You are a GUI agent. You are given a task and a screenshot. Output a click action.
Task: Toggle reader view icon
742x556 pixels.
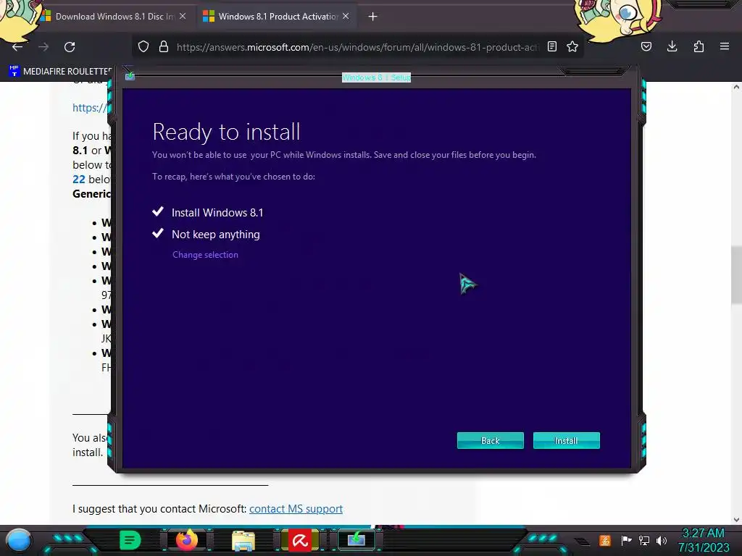coord(551,47)
